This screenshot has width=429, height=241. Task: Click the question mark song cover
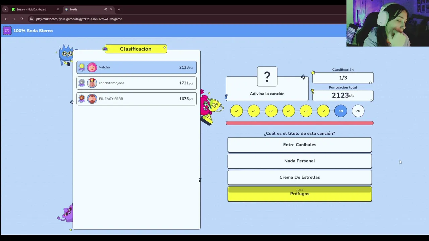(x=267, y=77)
